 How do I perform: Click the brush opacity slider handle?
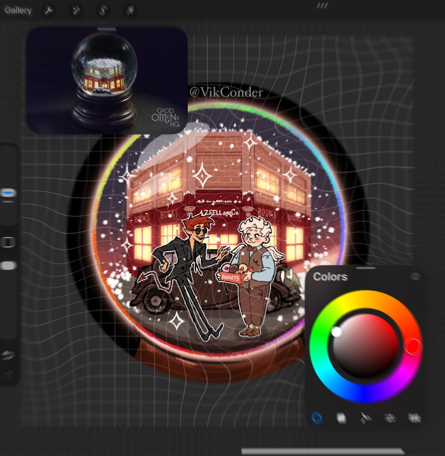coord(8,265)
